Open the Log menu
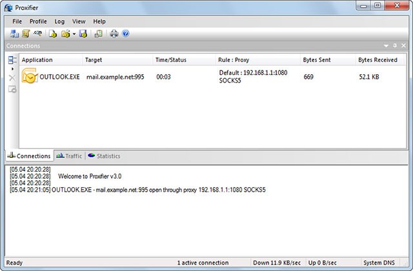The width and height of the screenshot is (413, 271). [x=59, y=21]
